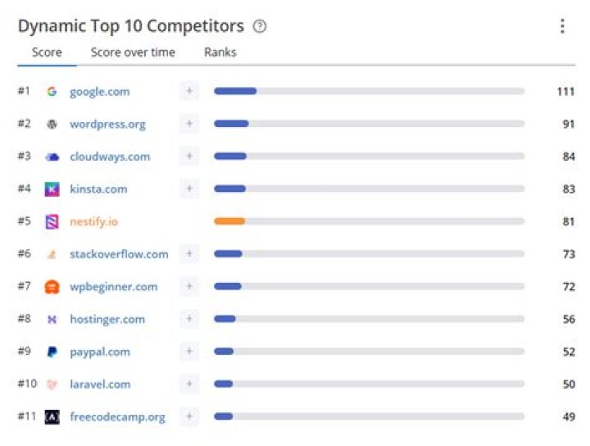Image resolution: width=590 pixels, height=446 pixels.
Task: Click the Nestify logo icon
Action: tap(52, 221)
